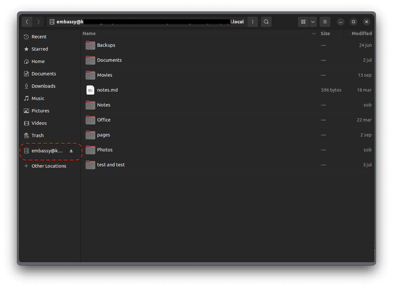The width and height of the screenshot is (393, 288).
Task: Open view options dropdown next to grid icon
Action: point(313,22)
